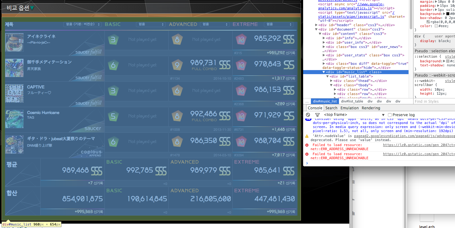Viewport: 455px width, 228px height.
Task: Expand the div id="user_stats" node
Action: [324, 55]
